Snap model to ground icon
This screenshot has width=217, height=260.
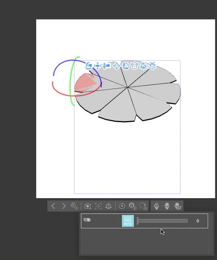pyautogui.click(x=108, y=206)
